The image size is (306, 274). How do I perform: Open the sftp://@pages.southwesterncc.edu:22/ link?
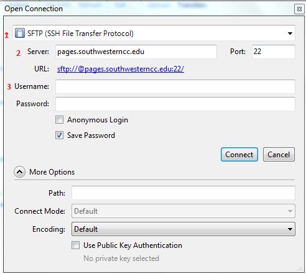click(x=121, y=69)
